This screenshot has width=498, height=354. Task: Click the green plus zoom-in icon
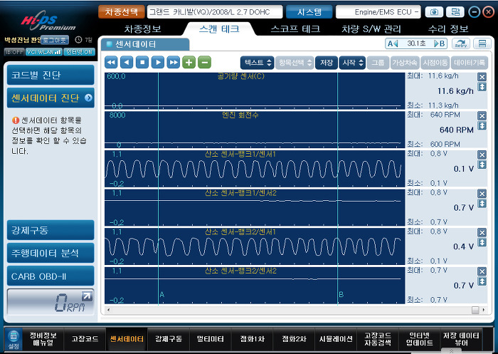189,63
